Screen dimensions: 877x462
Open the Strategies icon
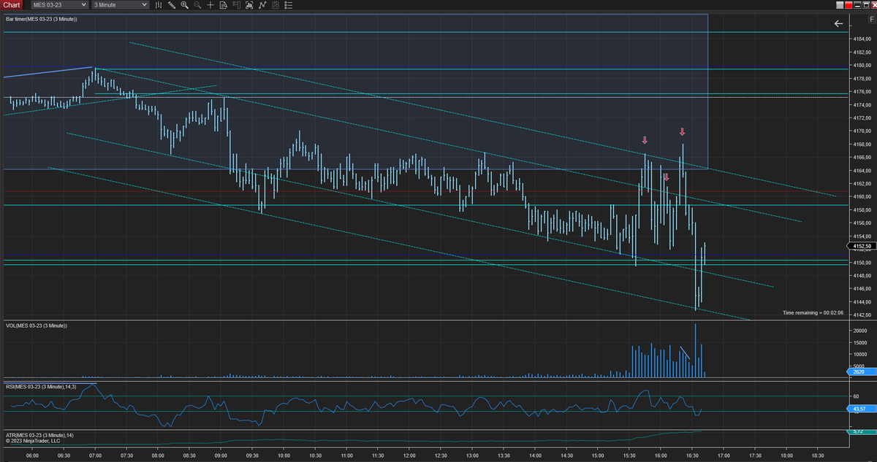(x=276, y=5)
